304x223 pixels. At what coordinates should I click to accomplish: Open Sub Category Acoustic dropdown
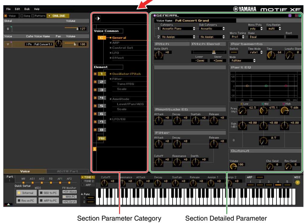pos(212,28)
